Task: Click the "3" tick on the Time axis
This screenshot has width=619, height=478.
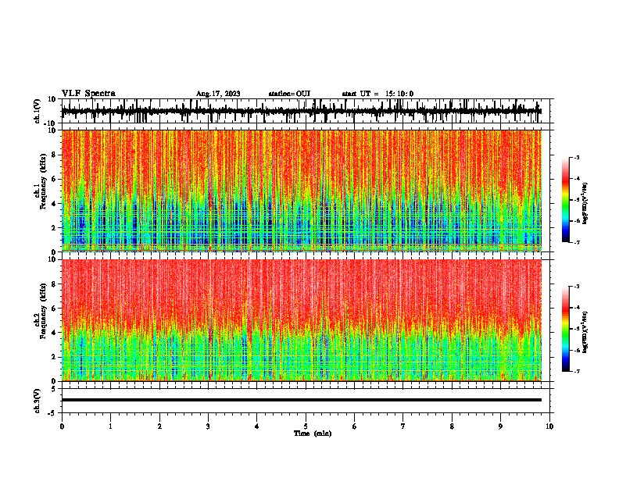Action: click(x=208, y=426)
